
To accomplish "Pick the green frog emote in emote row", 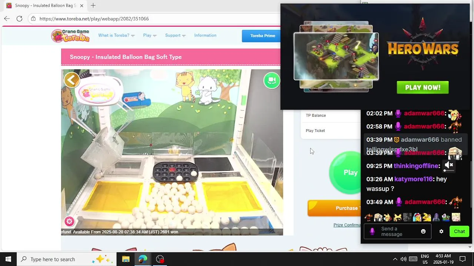I will [446, 217].
